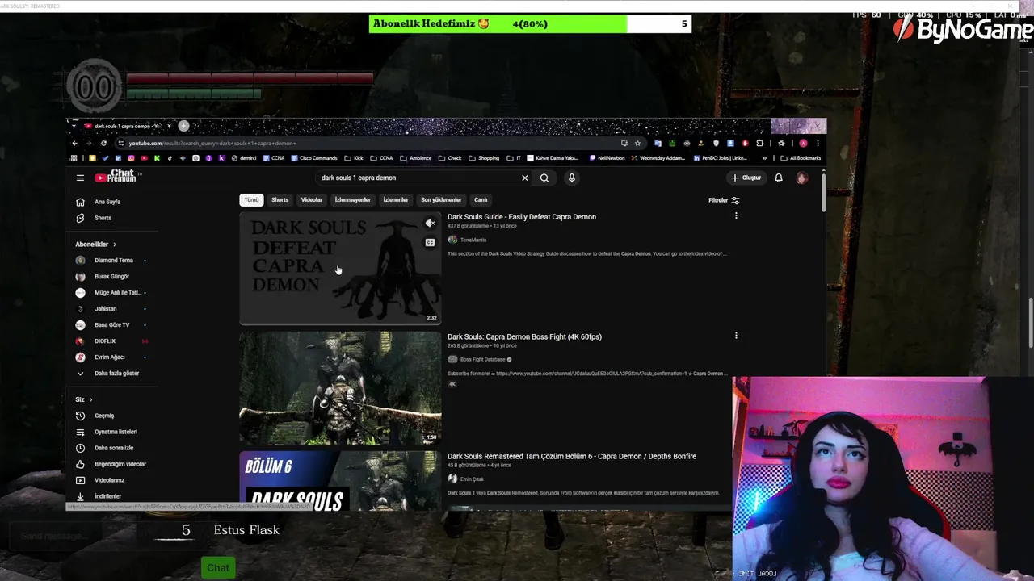This screenshot has height=581, width=1034.
Task: Open the Boss Fight Database channel link
Action: coord(482,359)
